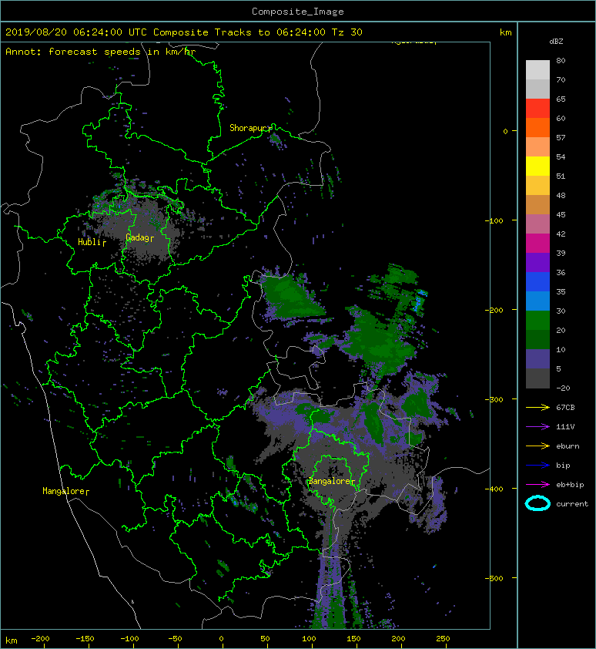
Task: Click the km unit label at top right
Action: (x=505, y=32)
